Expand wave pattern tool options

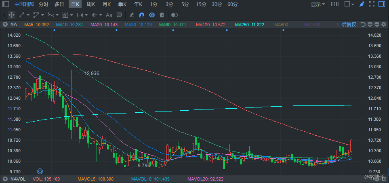[x=57, y=15]
